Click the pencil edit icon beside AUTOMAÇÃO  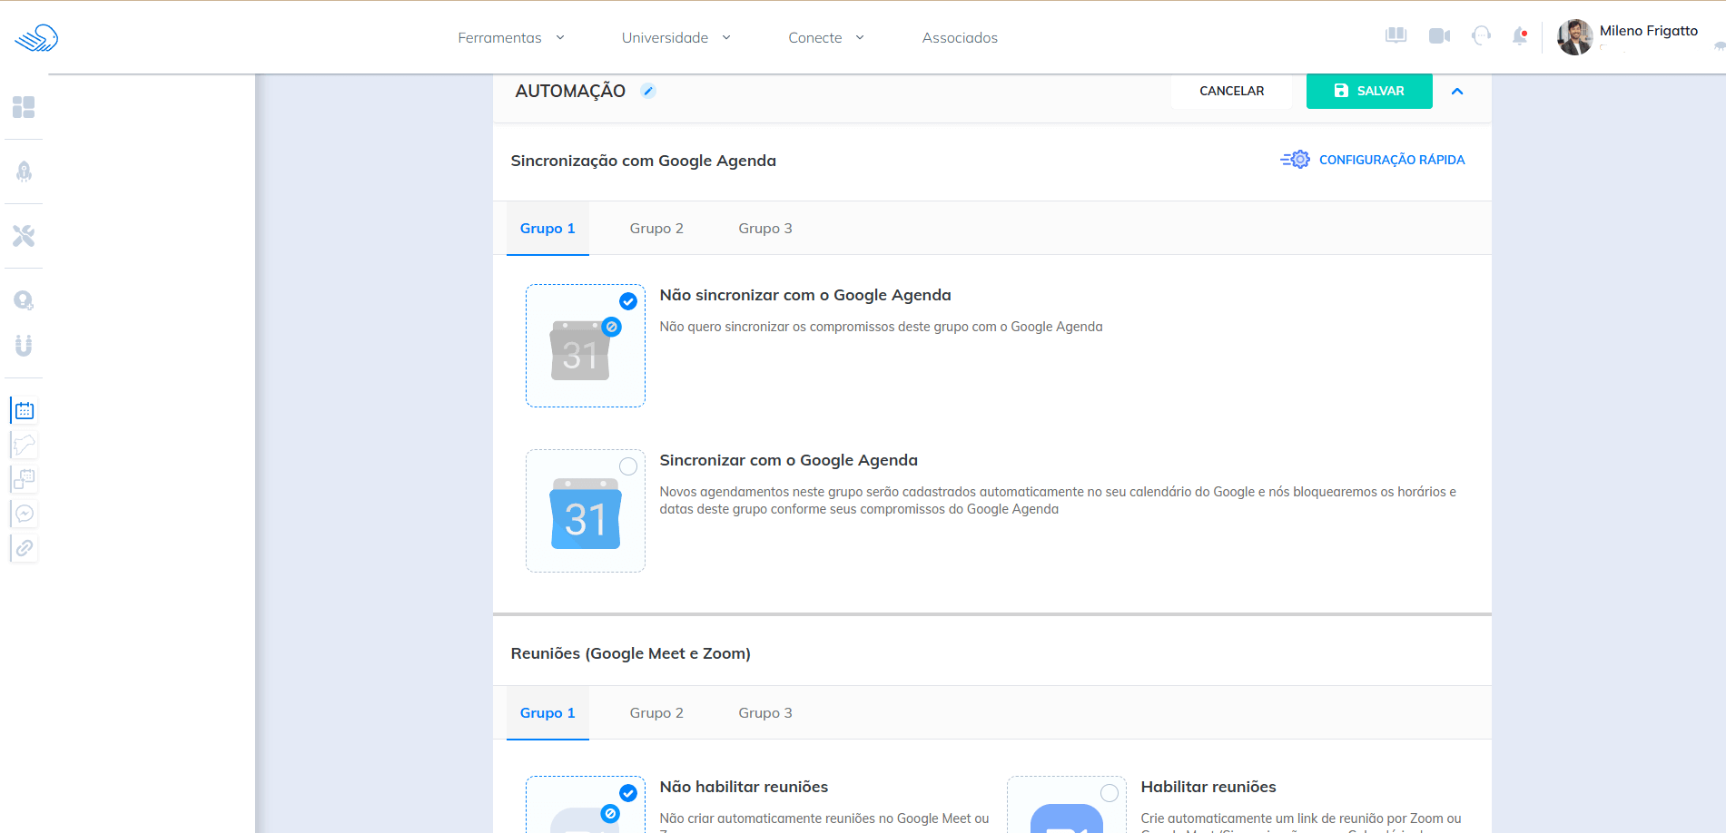[x=648, y=91]
